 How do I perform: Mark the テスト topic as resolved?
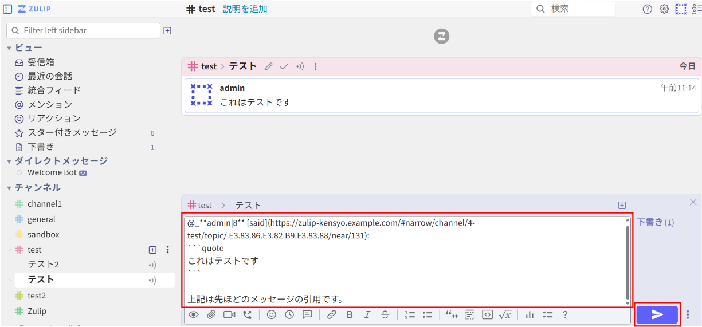coord(284,66)
